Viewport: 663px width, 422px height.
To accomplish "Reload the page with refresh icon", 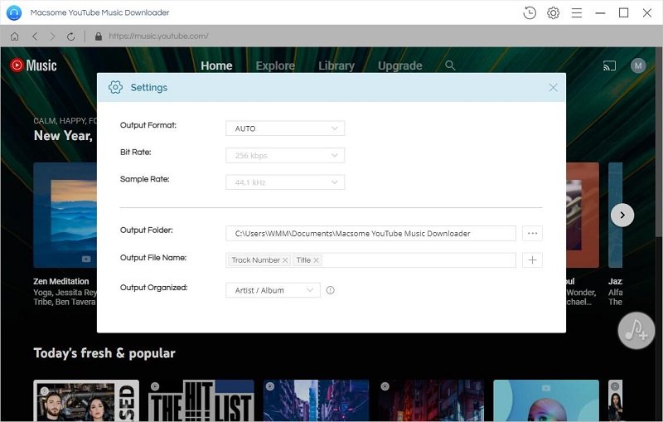I will (70, 36).
